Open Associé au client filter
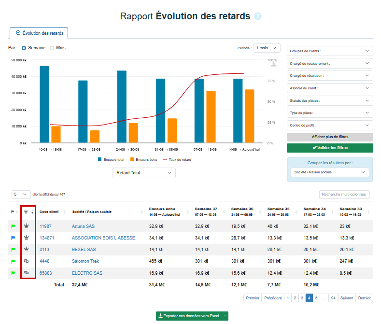Image resolution: width=381 pixels, height=324 pixels. pos(330,88)
